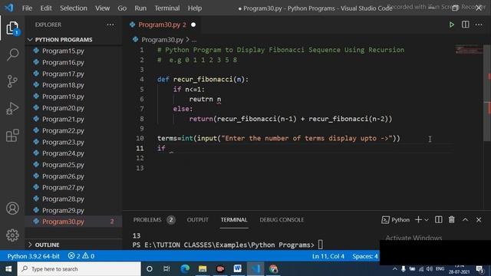This screenshot has height=276, width=491.
Task: Close the terminal panel
Action: coord(479,220)
